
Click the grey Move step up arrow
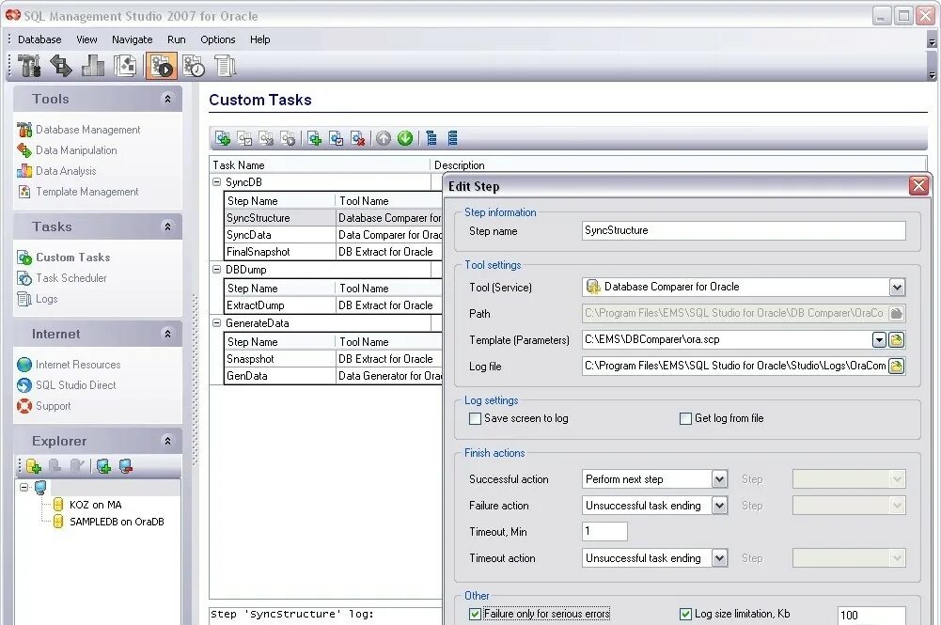tap(384, 138)
